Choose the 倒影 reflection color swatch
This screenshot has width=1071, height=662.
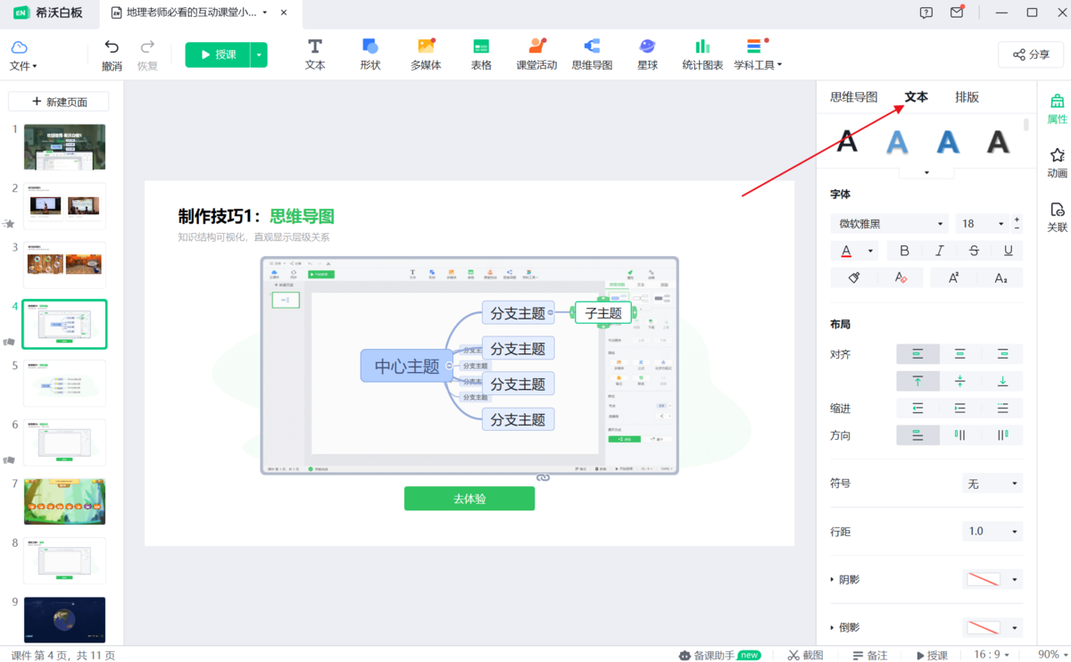pos(984,628)
